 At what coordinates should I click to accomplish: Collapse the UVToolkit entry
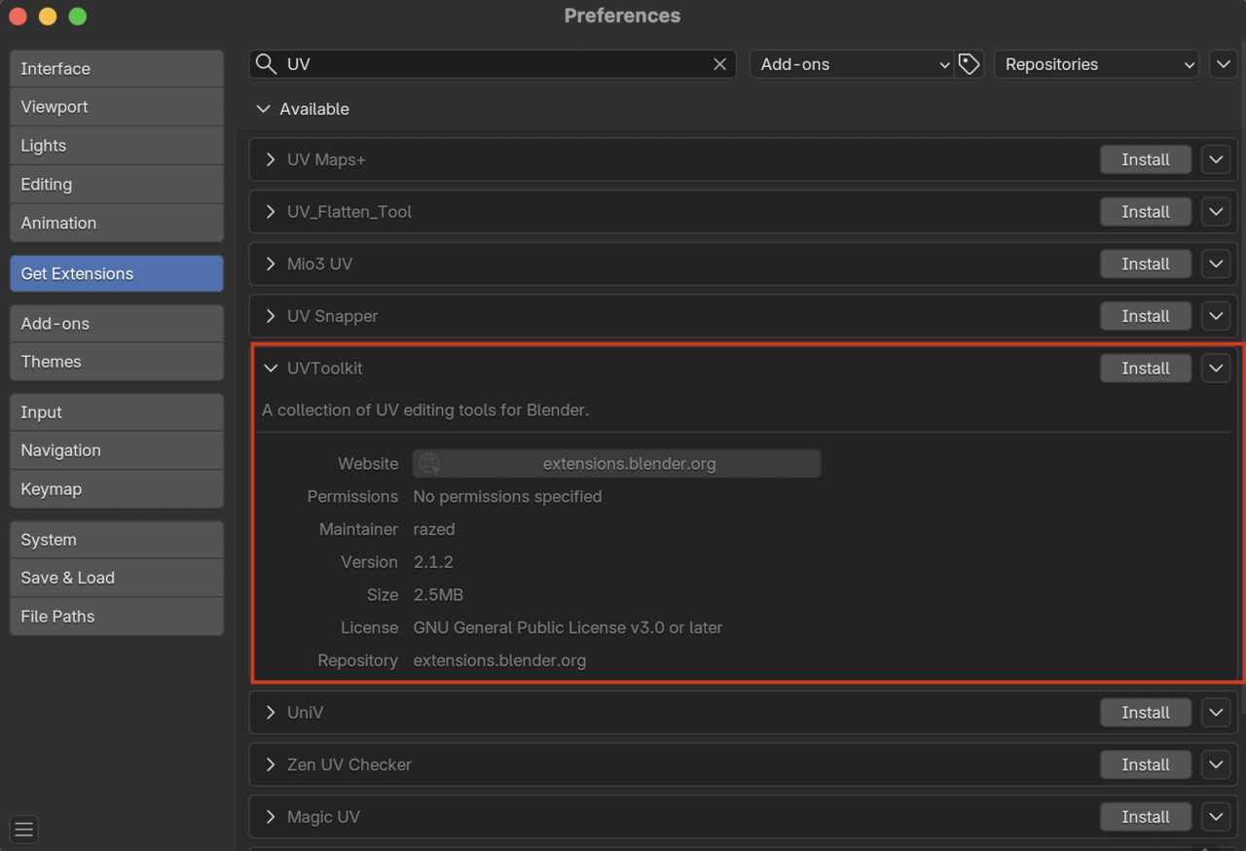pyautogui.click(x=271, y=369)
